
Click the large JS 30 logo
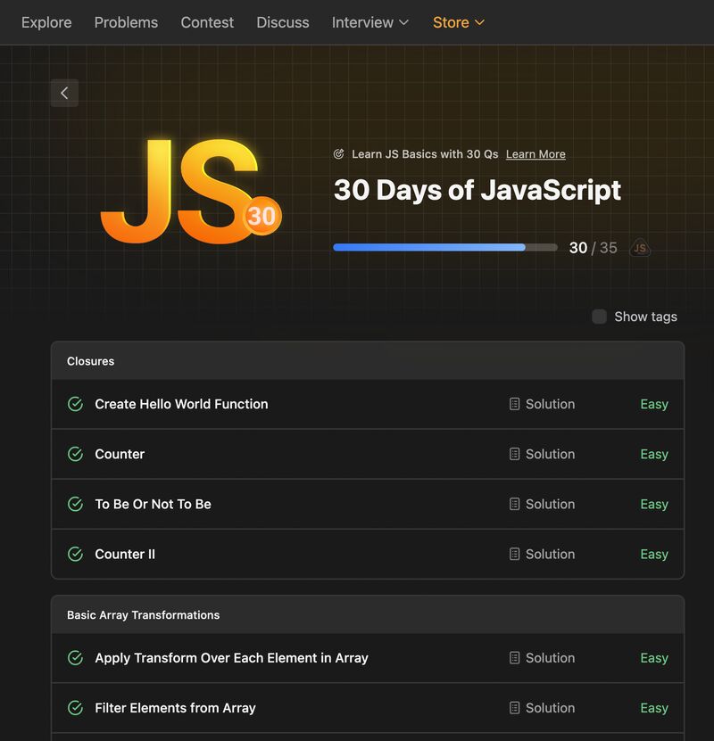click(190, 191)
